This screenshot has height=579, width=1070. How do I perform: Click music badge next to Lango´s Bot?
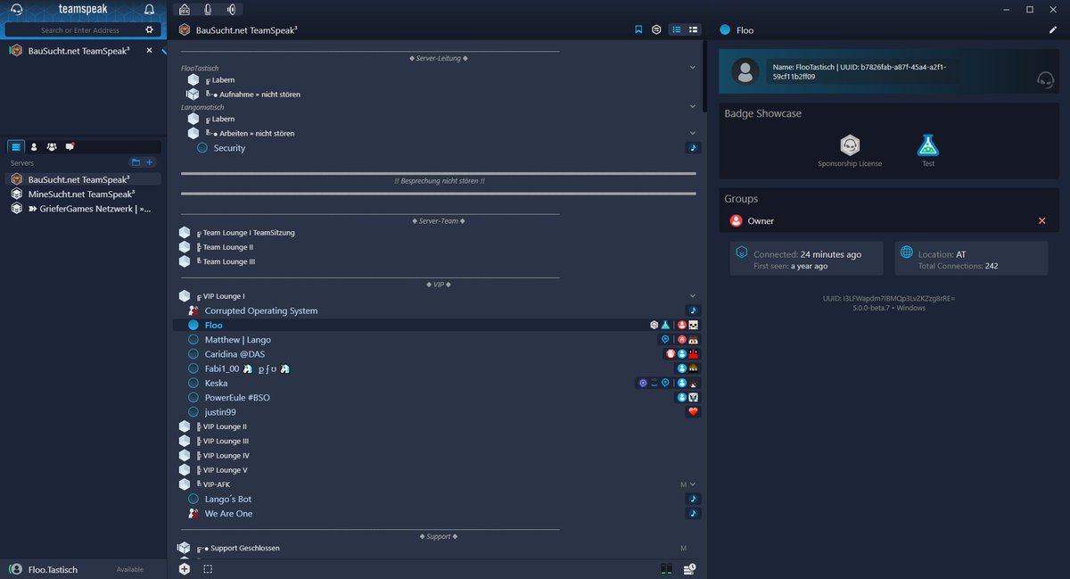693,499
